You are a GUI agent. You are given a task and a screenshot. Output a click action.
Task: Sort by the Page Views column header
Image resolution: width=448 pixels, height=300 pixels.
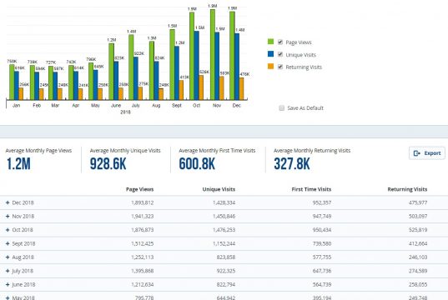tap(139, 189)
